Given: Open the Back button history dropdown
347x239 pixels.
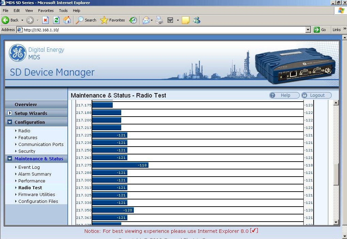Looking at the screenshot, I should (x=22, y=20).
